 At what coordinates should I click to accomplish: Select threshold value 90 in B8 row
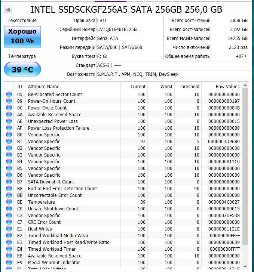coord(197,189)
